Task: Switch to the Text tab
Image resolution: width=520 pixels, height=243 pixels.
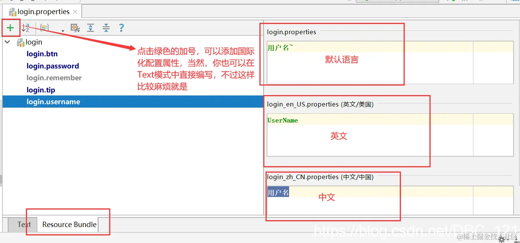Action: coord(24,224)
